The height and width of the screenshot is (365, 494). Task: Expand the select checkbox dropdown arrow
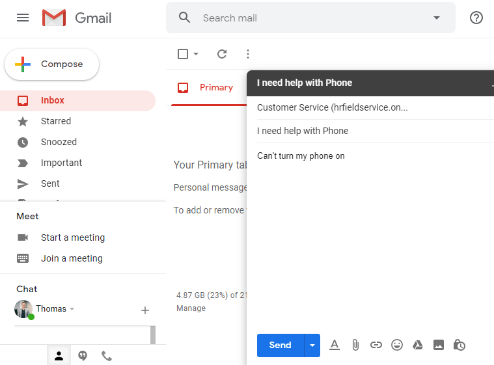tap(196, 54)
